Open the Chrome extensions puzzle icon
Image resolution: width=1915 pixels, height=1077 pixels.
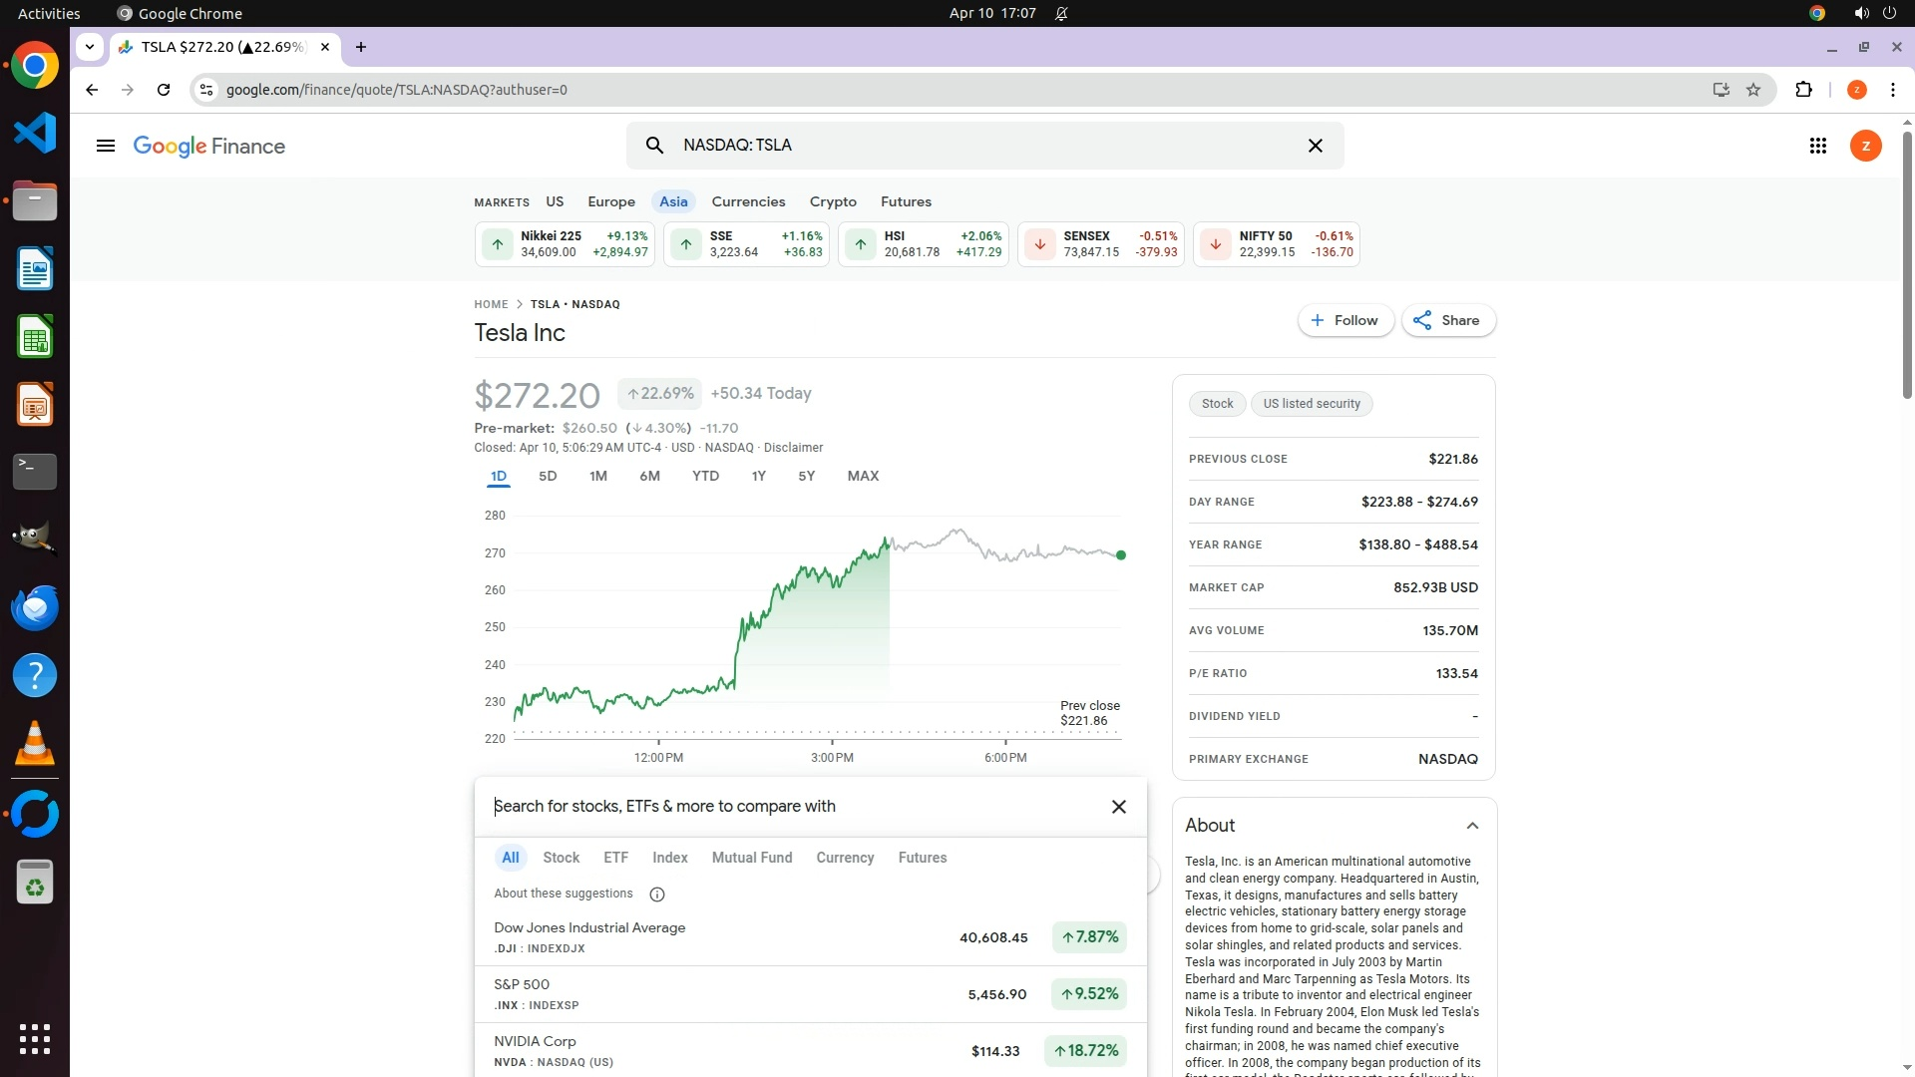coord(1803,90)
